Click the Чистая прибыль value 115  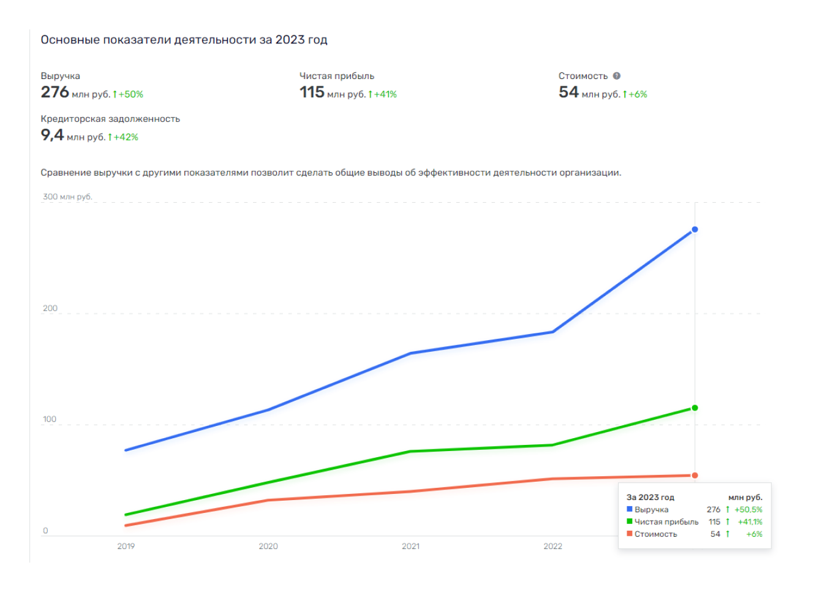point(312,93)
